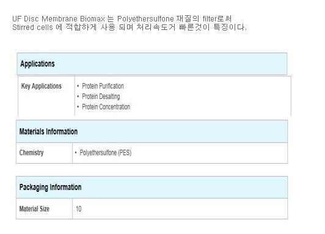Select the Chemistry row label
Screen dimensions: 325x234
(32, 153)
